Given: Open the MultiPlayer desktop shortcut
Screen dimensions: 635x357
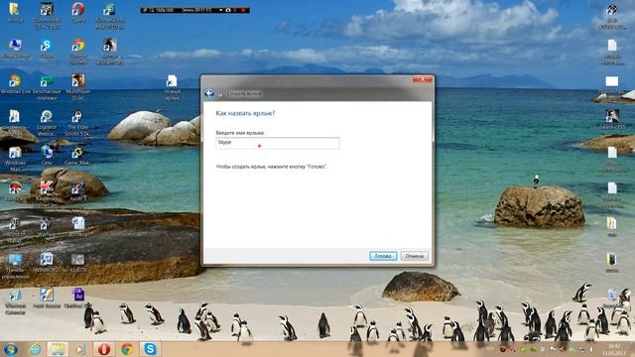Looking at the screenshot, I should click(x=78, y=87).
